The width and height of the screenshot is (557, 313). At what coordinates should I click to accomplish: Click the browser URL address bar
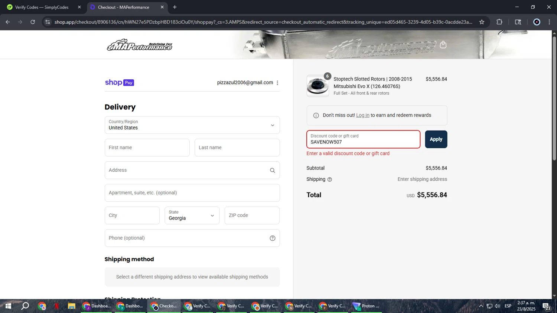pyautogui.click(x=263, y=22)
